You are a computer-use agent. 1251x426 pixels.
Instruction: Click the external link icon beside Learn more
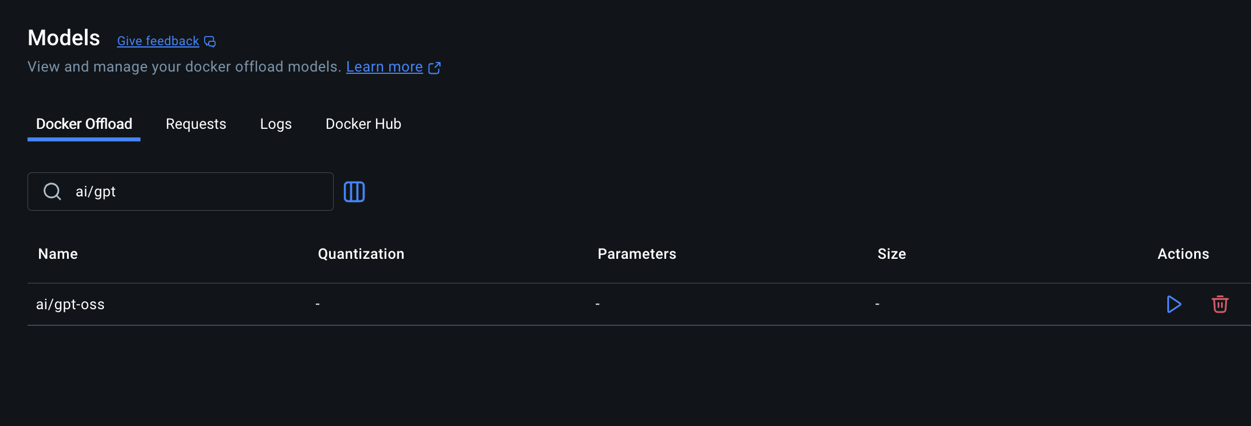pos(435,68)
